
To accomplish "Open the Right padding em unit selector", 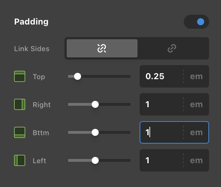I will (196, 104).
